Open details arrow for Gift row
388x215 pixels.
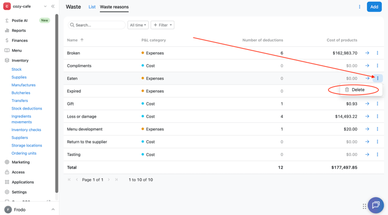click(x=367, y=104)
